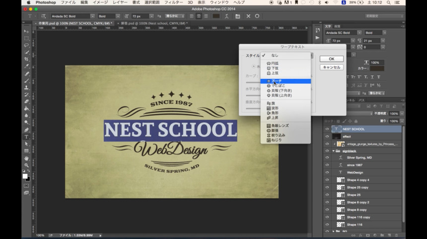Viewport: 427px width, 239px height.
Task: Hide the Shape 116 layer
Action: (327, 225)
